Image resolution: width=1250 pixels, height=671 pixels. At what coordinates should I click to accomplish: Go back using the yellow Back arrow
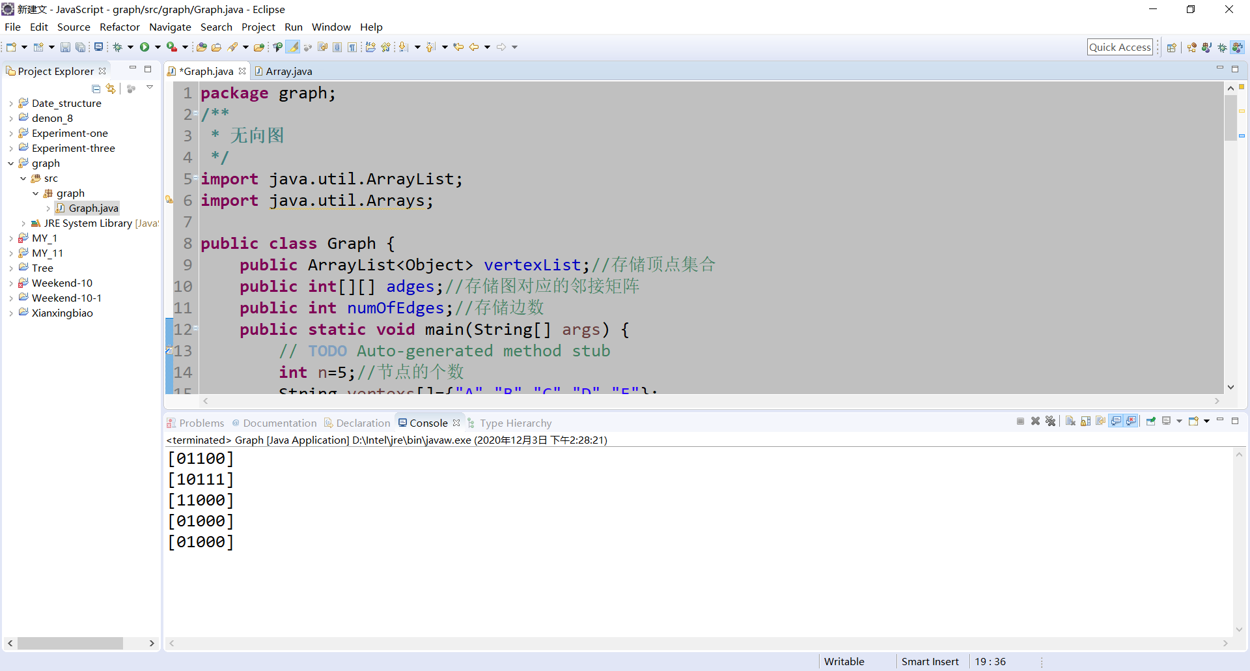(474, 47)
